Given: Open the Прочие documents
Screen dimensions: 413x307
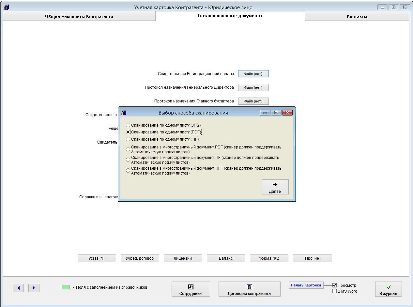Looking at the screenshot, I should click(312, 258).
